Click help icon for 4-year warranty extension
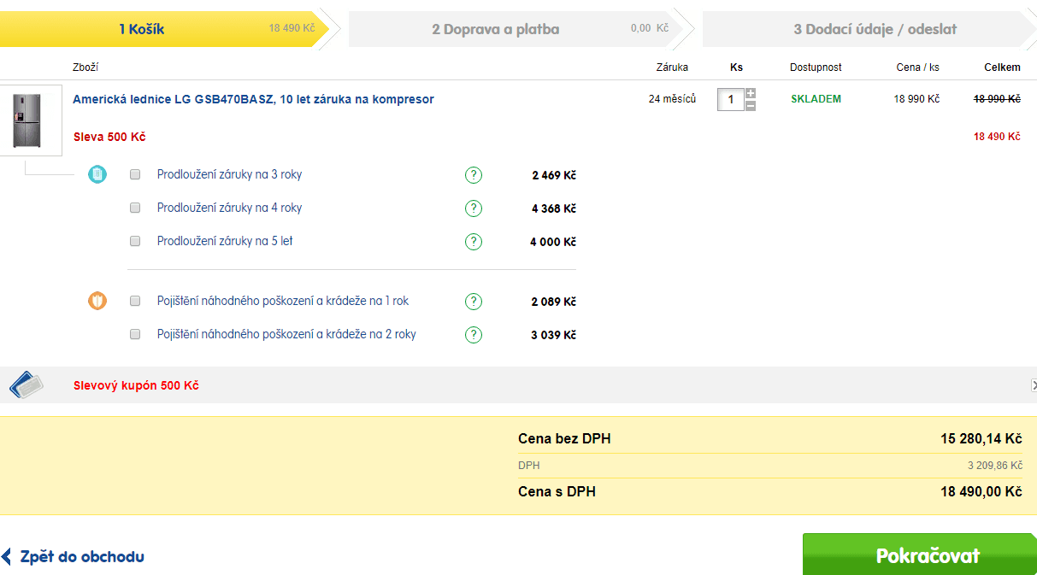 pyautogui.click(x=474, y=208)
